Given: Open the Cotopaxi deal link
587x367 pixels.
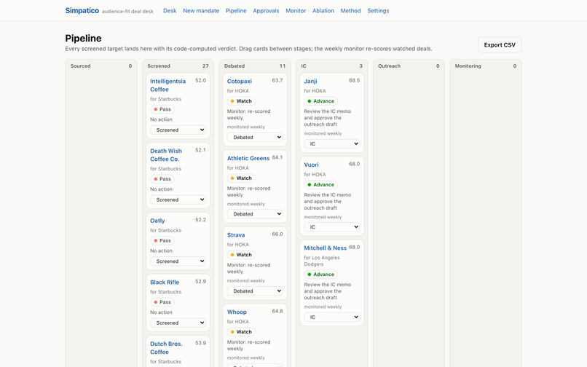Looking at the screenshot, I should [239, 81].
